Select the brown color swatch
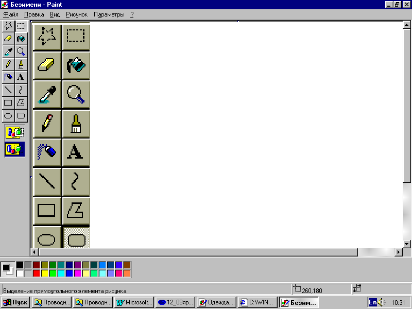 [127, 265]
